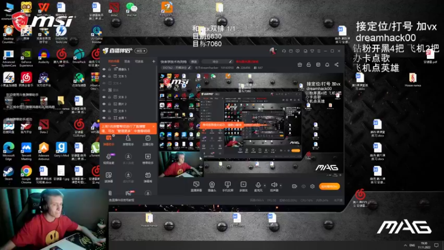Open Dota 2 desktop shortcut
Image resolution: width=444 pixels, height=250 pixels.
point(44,126)
